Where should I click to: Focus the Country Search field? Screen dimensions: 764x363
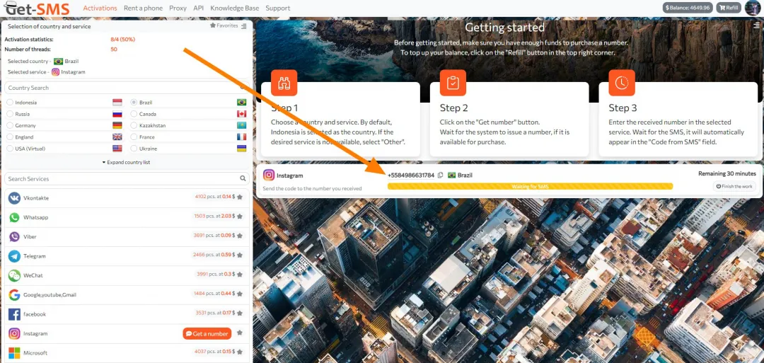click(126, 88)
